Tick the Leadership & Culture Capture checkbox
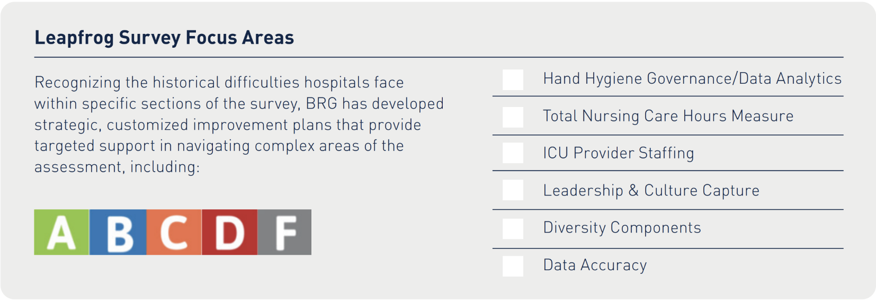Screen dimensions: 876x302 click(513, 190)
